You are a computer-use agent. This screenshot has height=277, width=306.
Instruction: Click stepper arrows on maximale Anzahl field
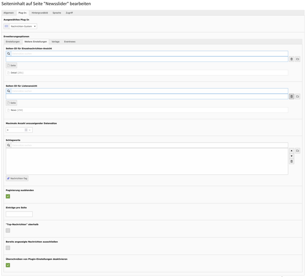click(26, 130)
